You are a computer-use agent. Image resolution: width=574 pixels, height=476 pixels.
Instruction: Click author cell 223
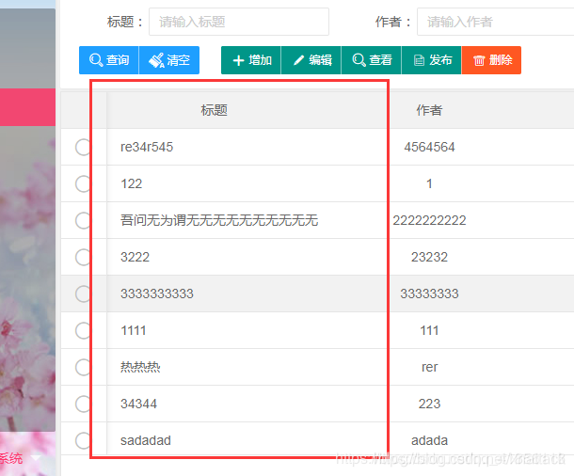pos(429,404)
